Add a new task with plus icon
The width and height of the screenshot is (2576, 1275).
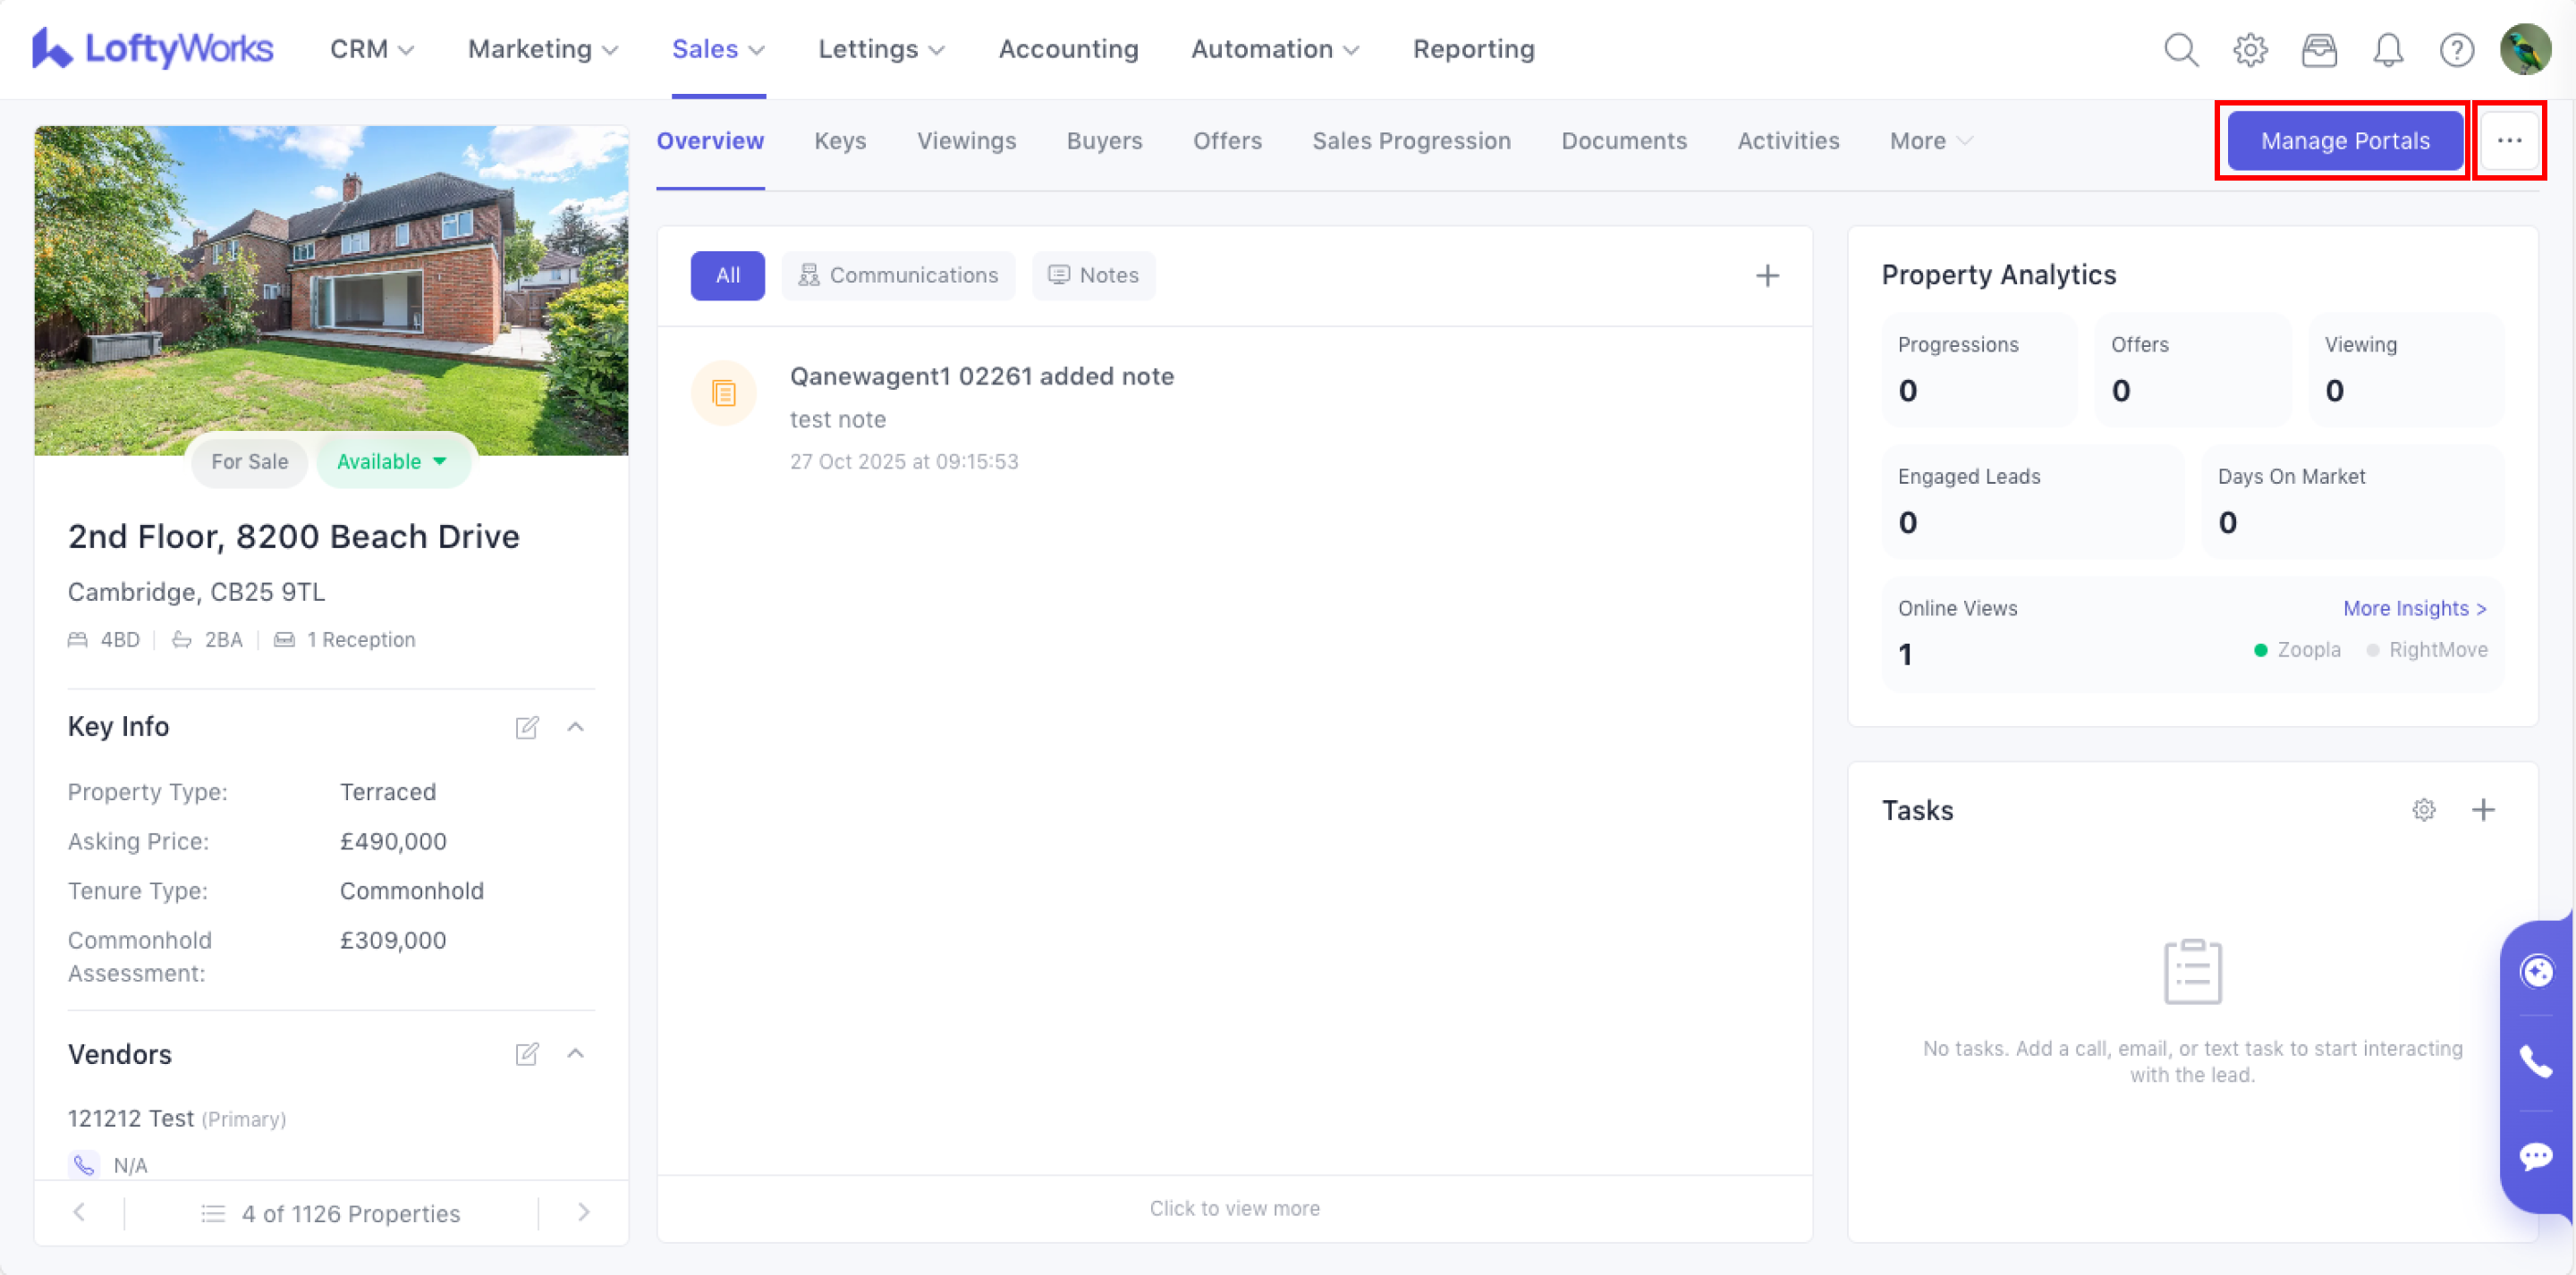click(x=2483, y=809)
